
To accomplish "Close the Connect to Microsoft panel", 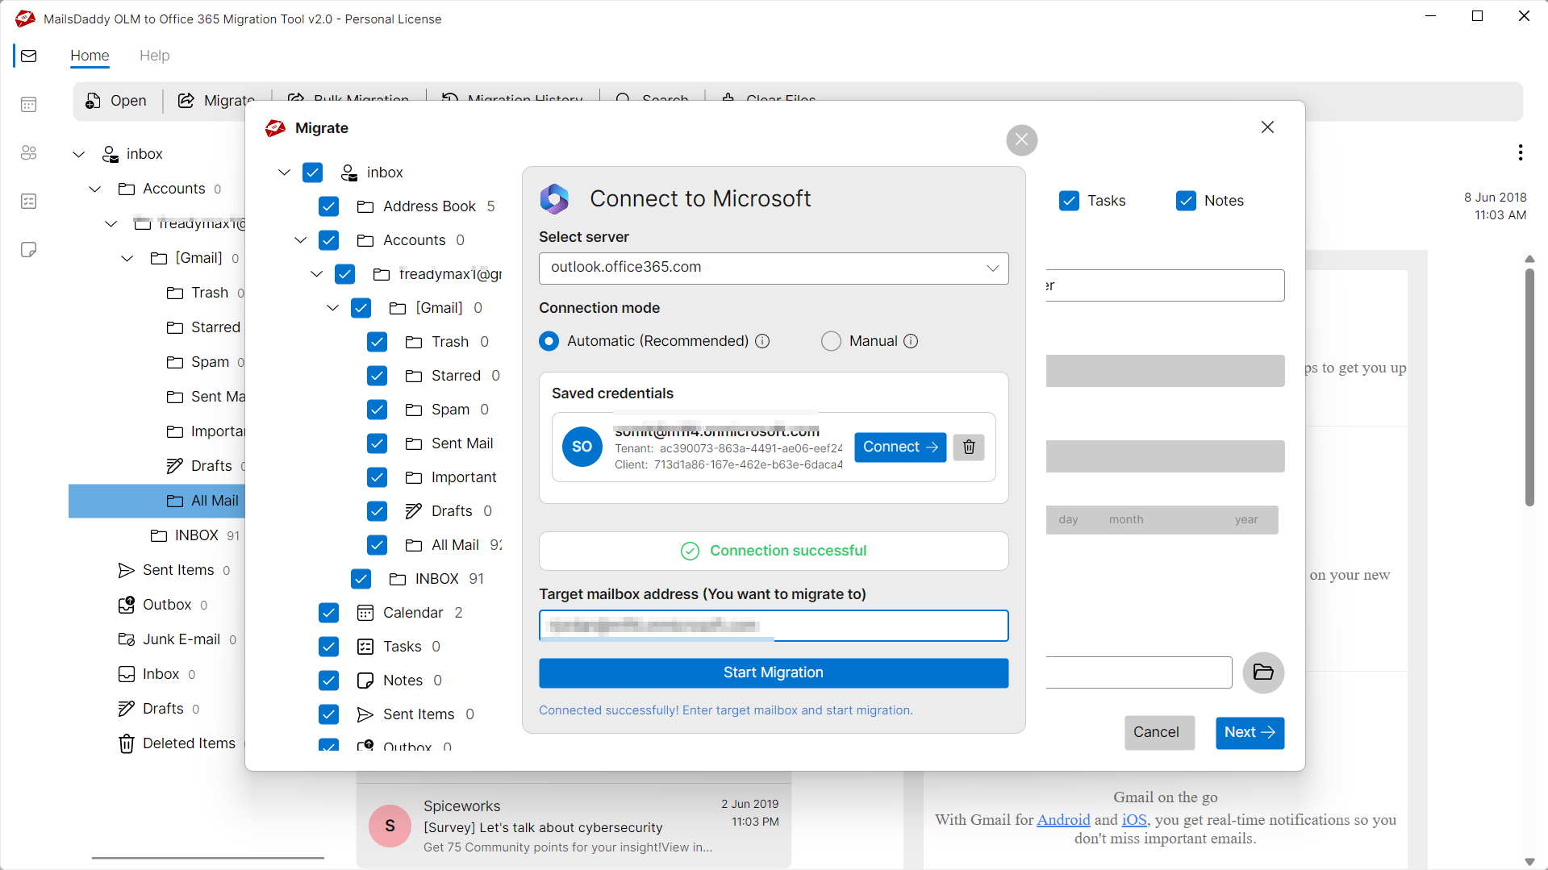I will point(1021,140).
